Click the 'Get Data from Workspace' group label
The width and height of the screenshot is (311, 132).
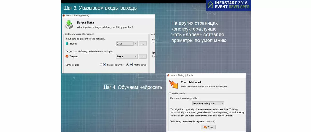pyautogui.click(x=79, y=34)
